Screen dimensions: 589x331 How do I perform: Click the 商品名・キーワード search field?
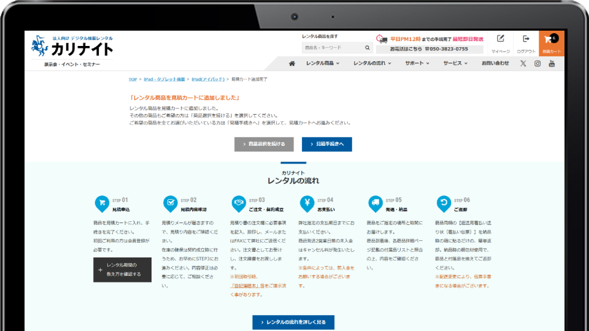tap(331, 48)
